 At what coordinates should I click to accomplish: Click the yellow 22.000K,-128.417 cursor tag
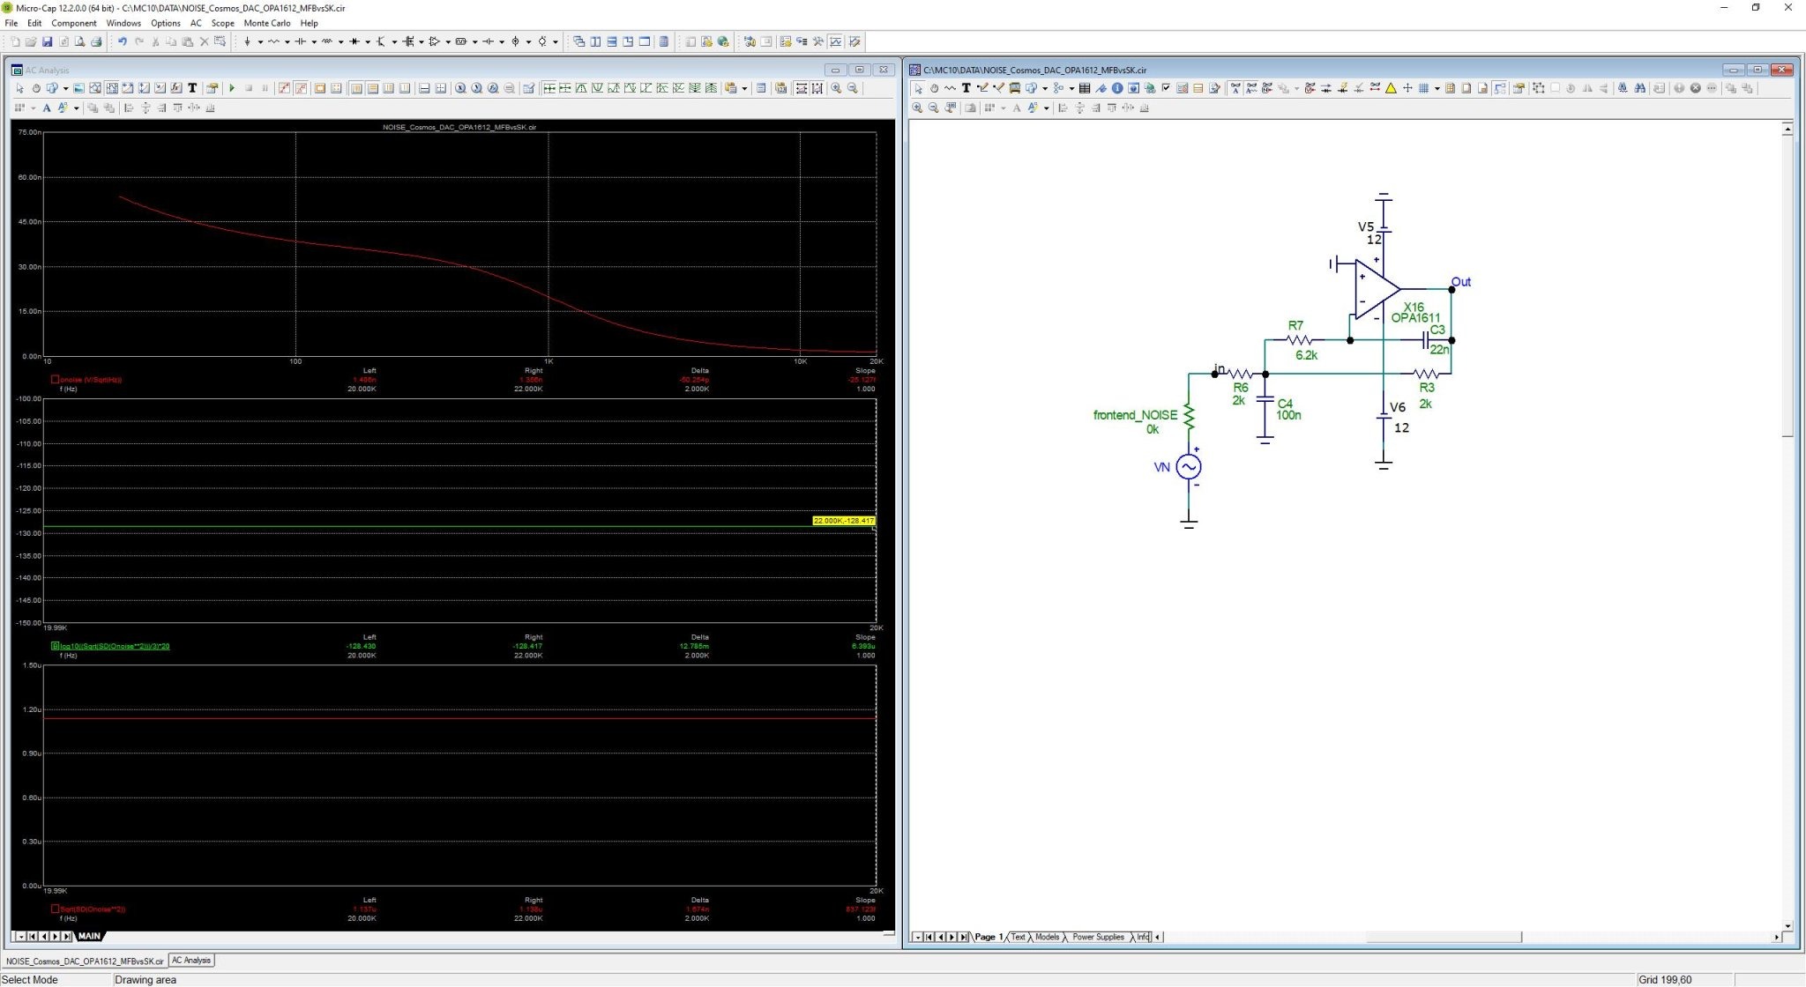point(843,521)
